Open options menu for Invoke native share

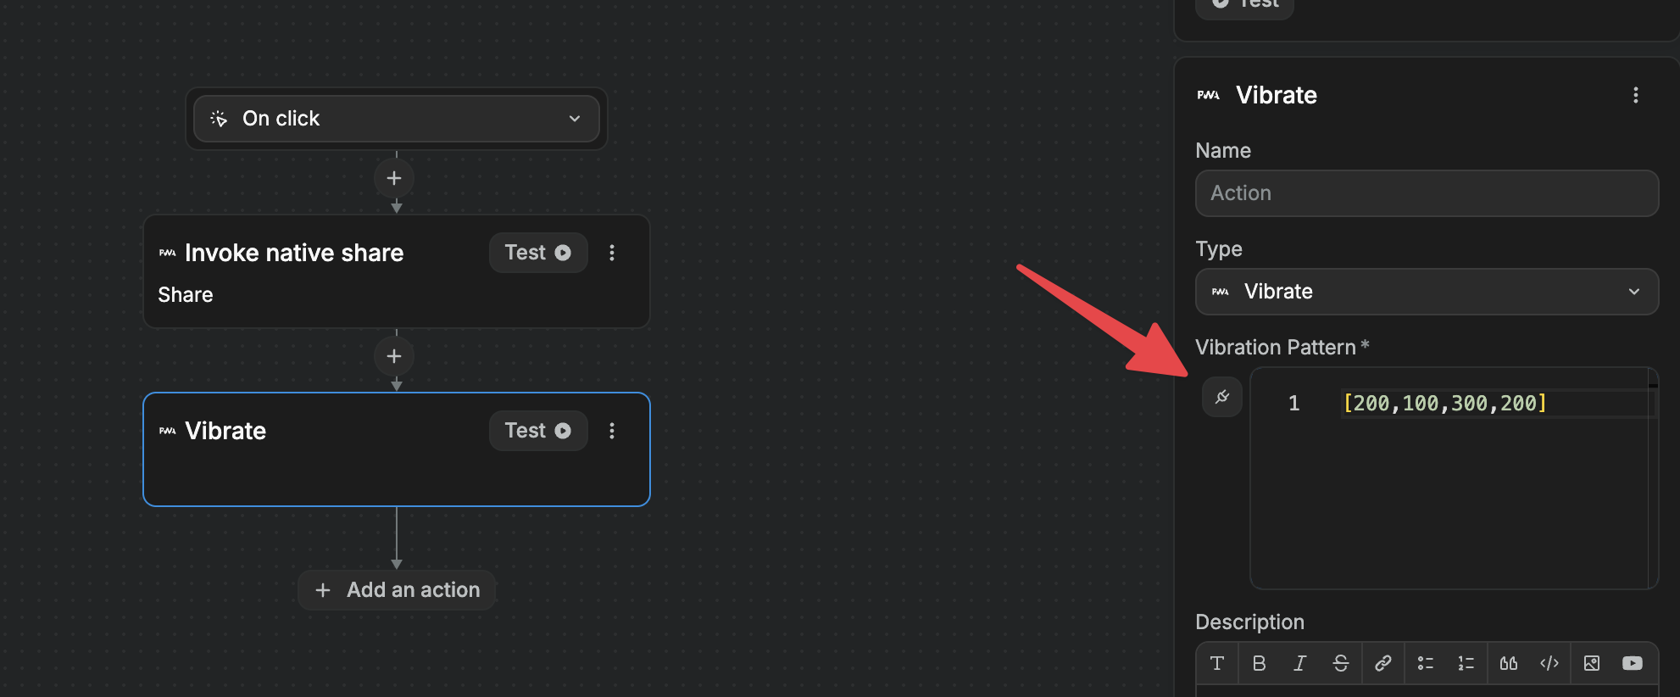click(611, 253)
